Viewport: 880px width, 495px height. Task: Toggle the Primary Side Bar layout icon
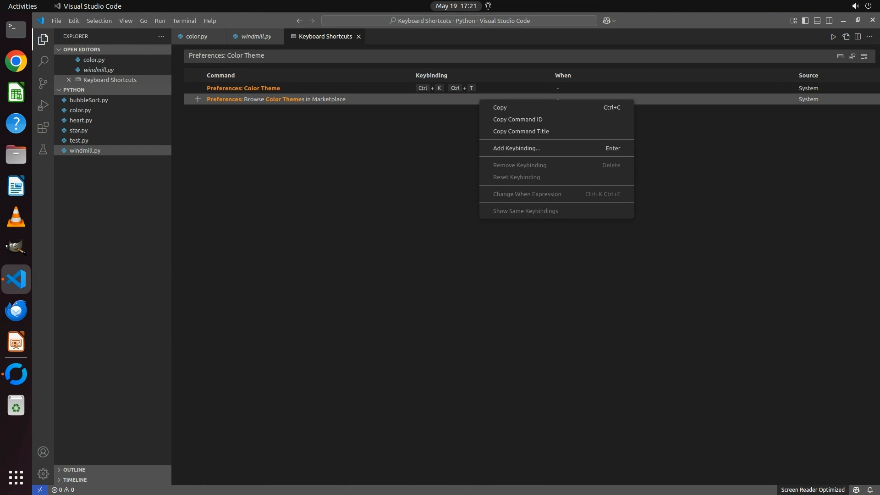805,21
